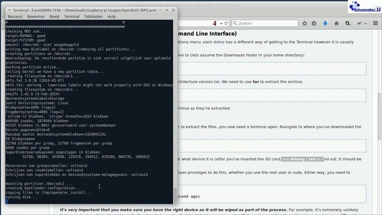
Task: Click the magnifier icon in the Zoeken search box
Action: click(235, 23)
